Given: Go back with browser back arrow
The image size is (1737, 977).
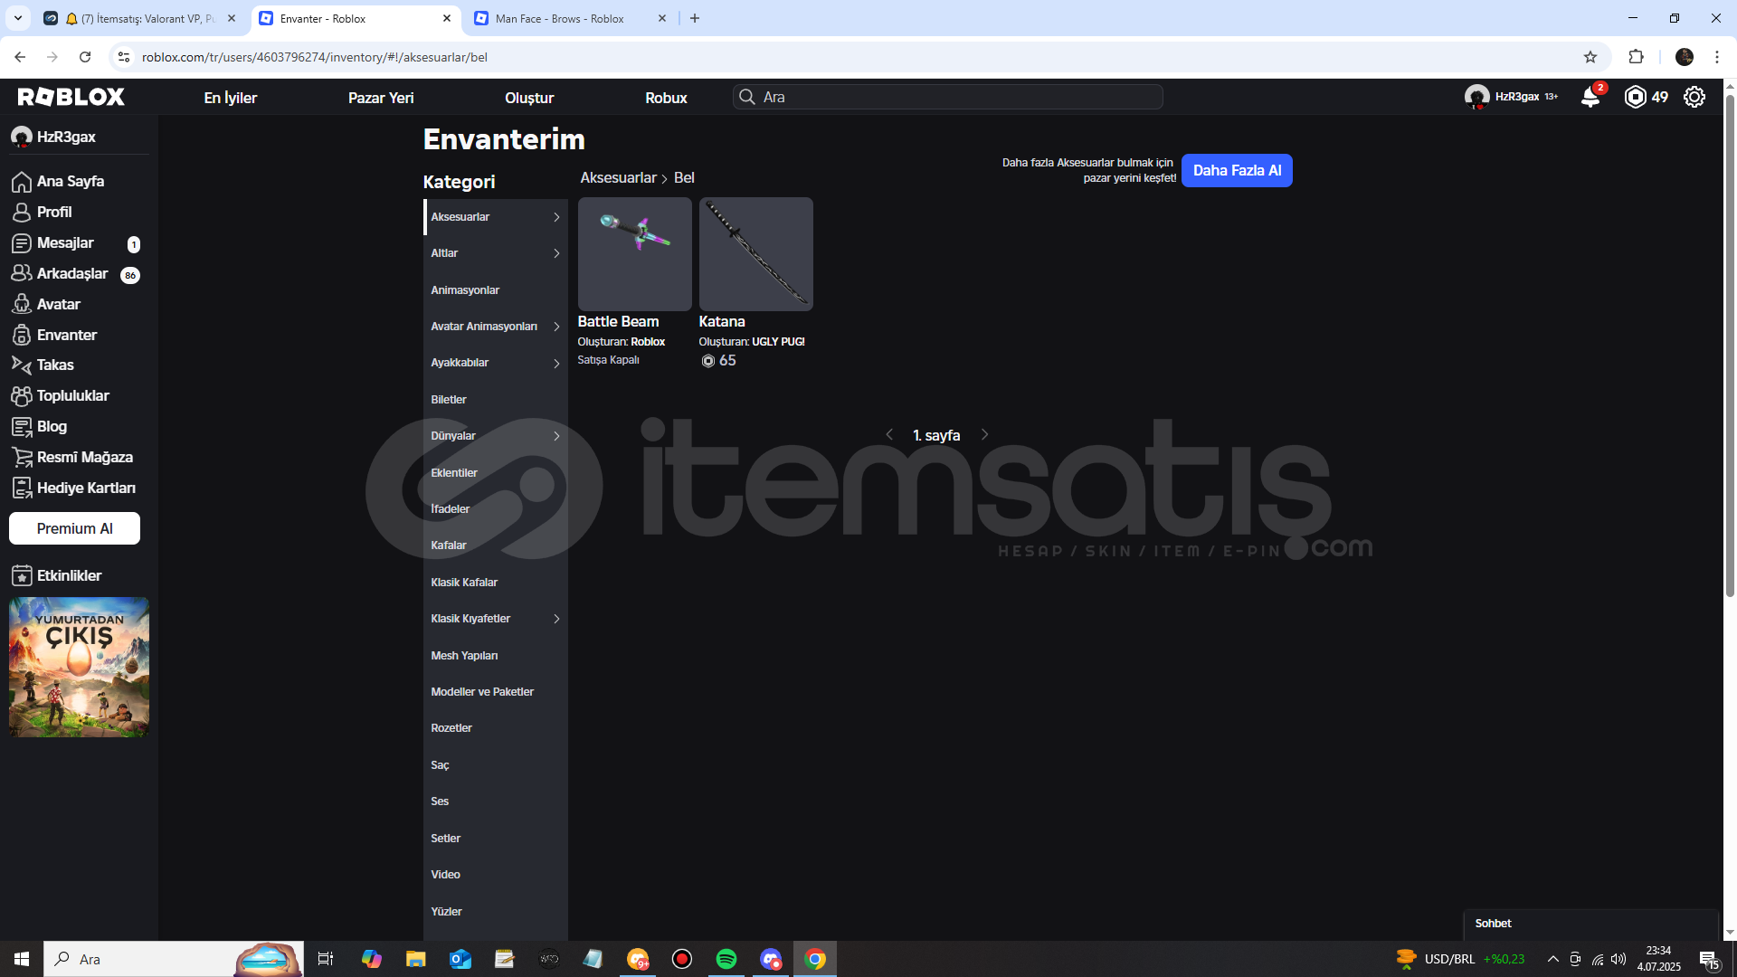Looking at the screenshot, I should tap(20, 57).
